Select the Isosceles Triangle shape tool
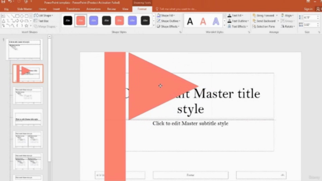 coord(4,21)
